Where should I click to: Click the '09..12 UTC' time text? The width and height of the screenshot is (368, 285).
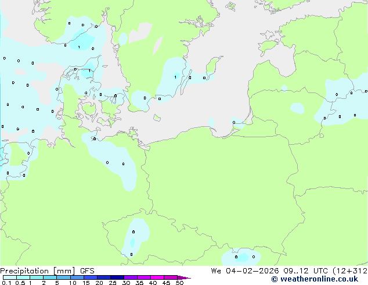[306, 271]
